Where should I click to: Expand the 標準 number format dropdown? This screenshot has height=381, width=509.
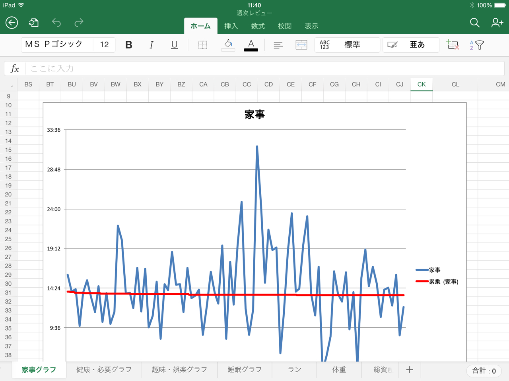coord(347,45)
